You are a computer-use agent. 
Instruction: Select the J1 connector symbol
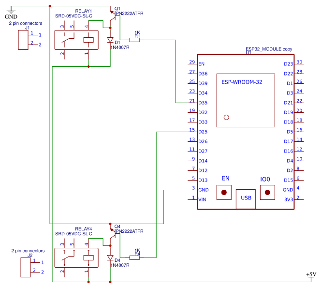click(28, 40)
